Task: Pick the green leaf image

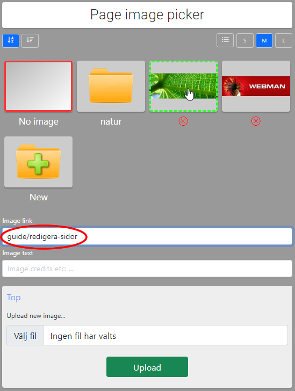Action: (x=183, y=86)
